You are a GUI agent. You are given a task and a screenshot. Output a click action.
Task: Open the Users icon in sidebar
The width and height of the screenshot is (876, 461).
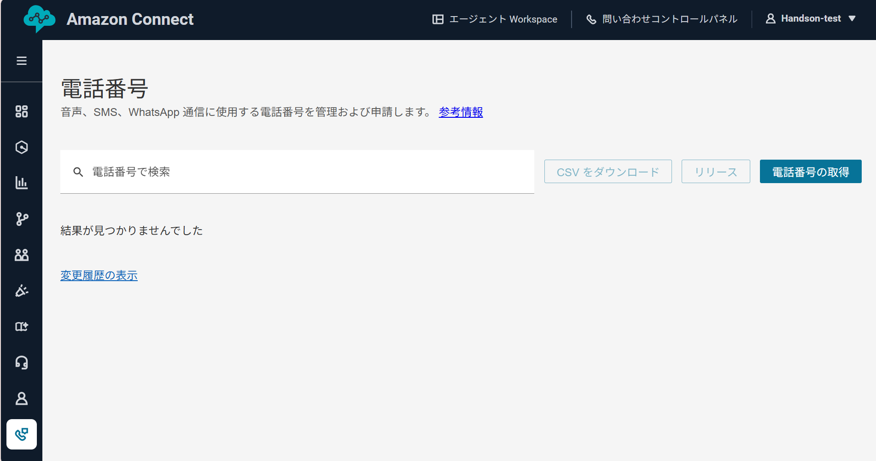click(22, 255)
